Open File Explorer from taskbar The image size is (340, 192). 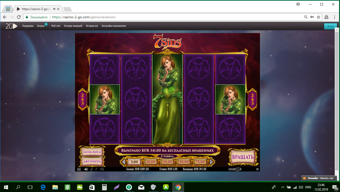pyautogui.click(x=55, y=187)
